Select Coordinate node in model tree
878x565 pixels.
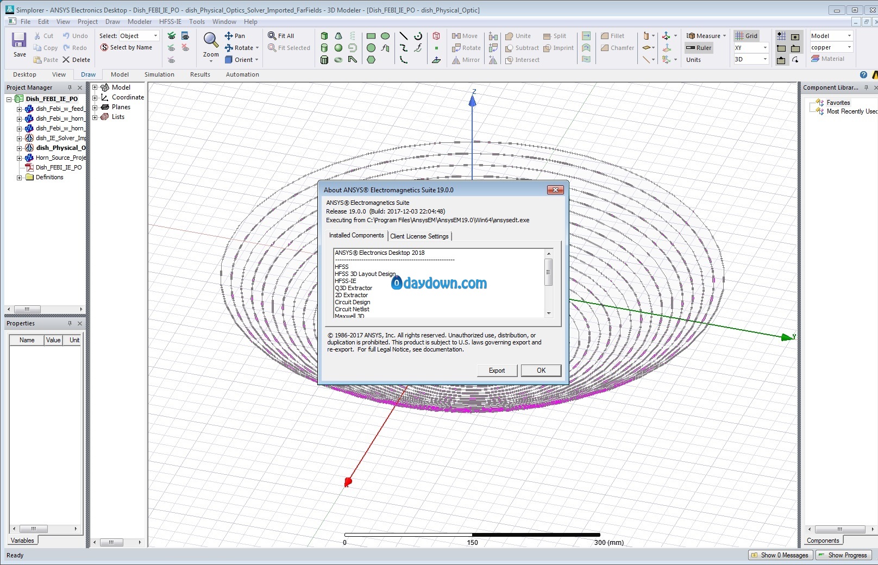(x=128, y=97)
